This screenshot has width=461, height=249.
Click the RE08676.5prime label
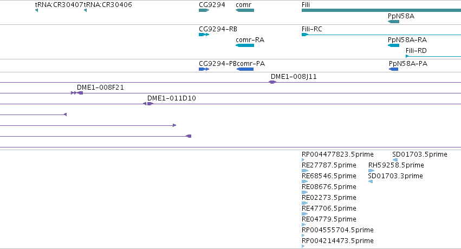tap(329, 187)
